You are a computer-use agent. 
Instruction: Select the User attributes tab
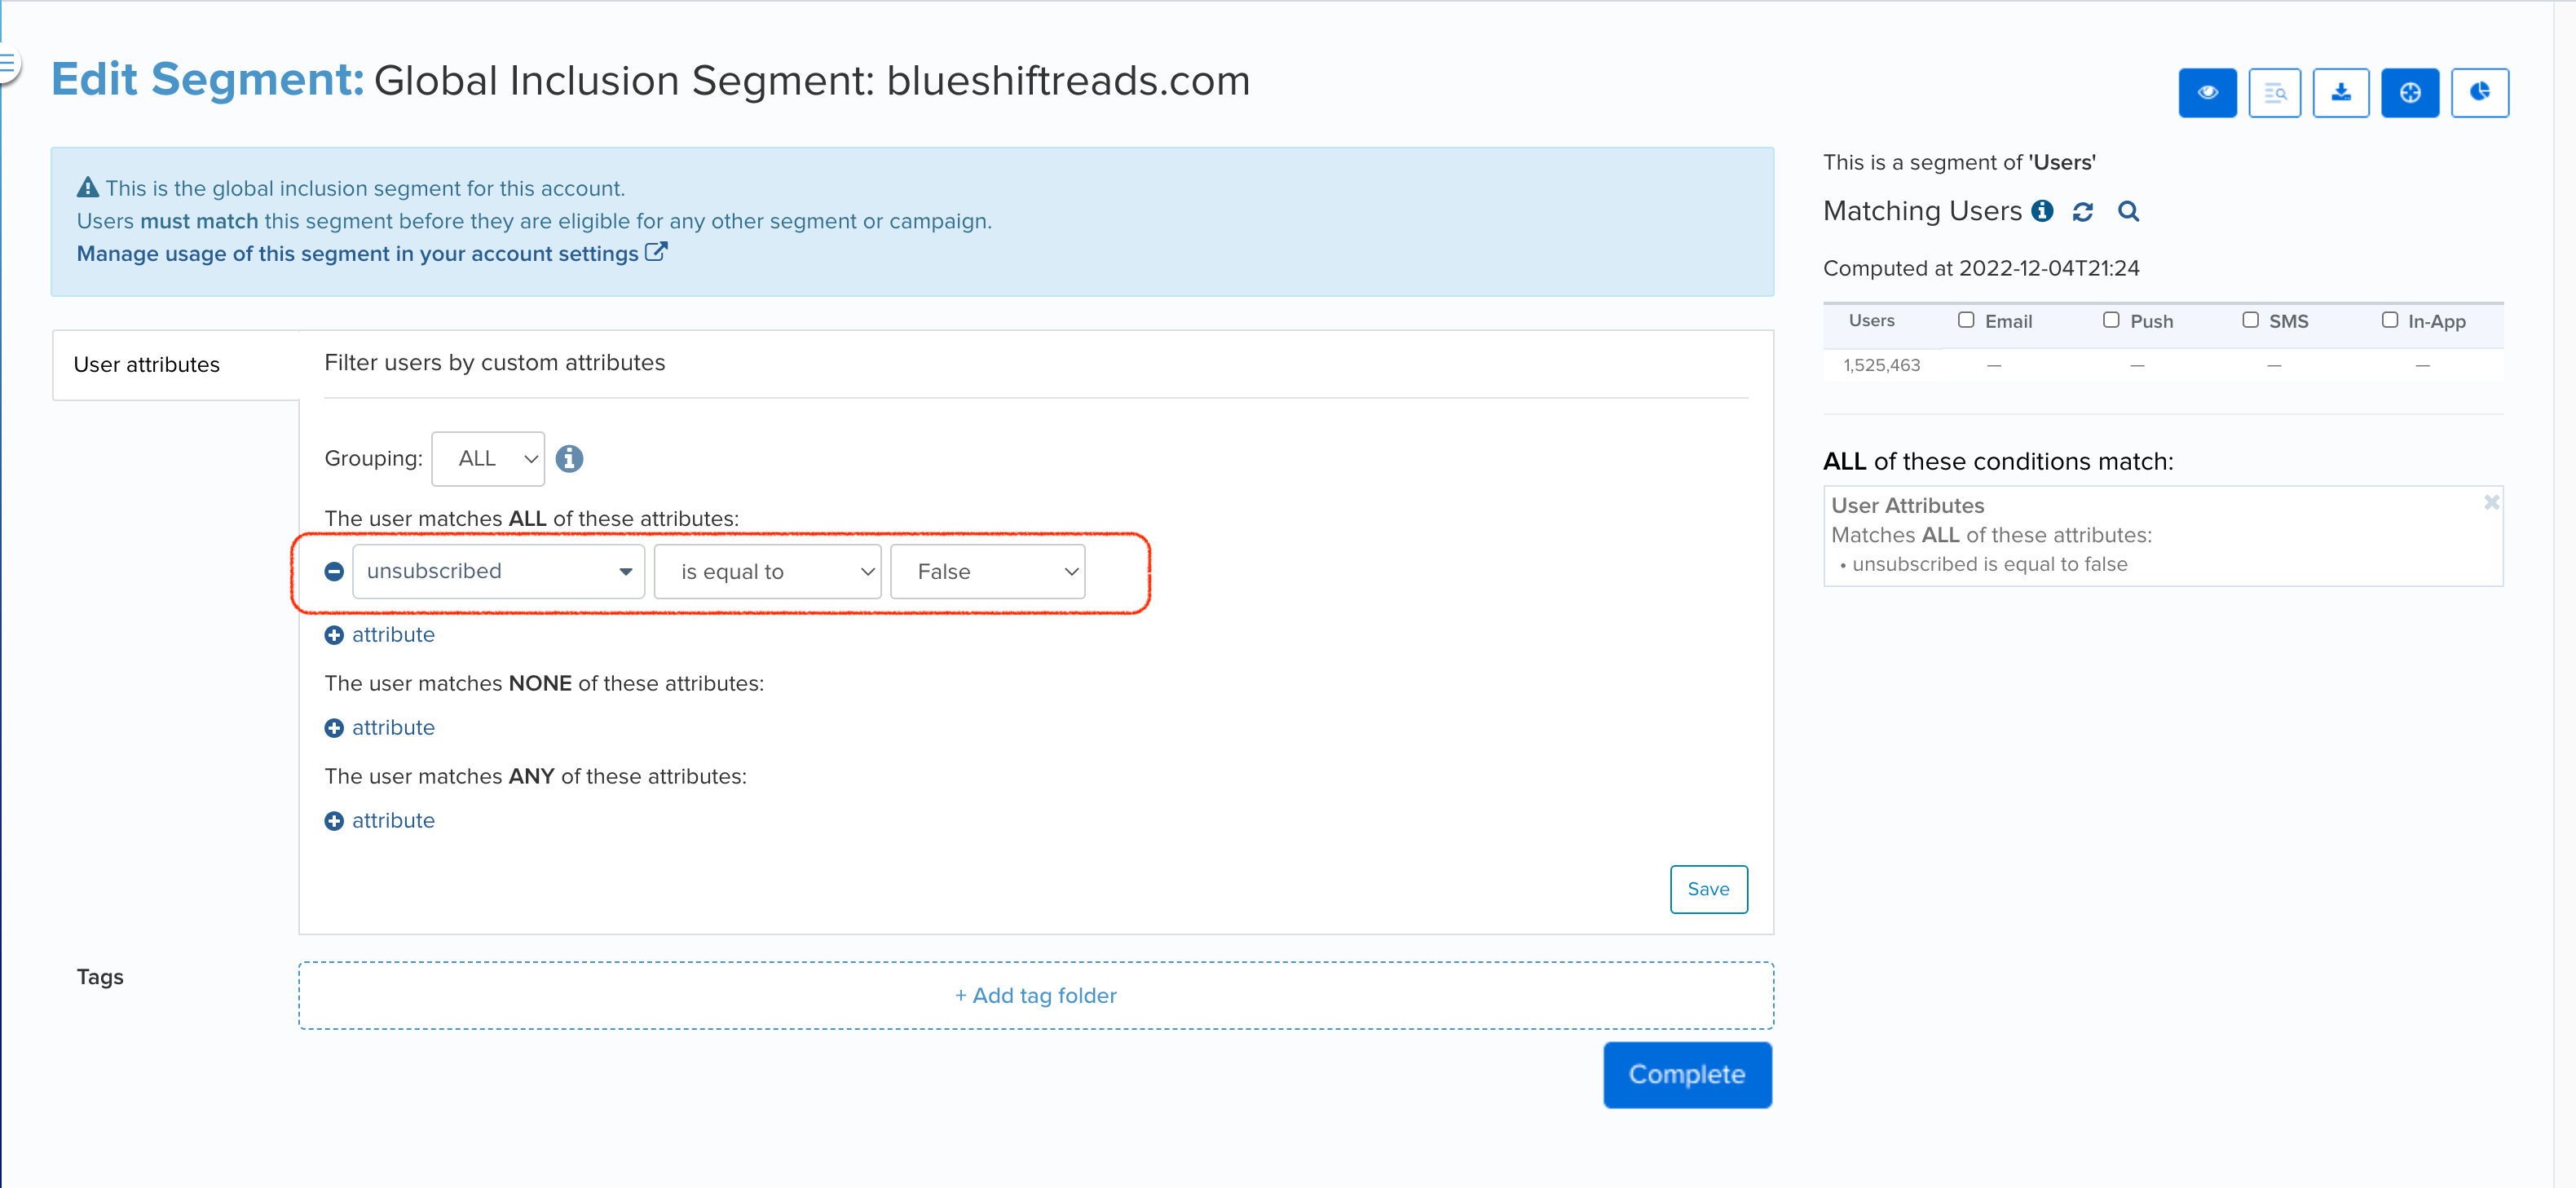147,365
